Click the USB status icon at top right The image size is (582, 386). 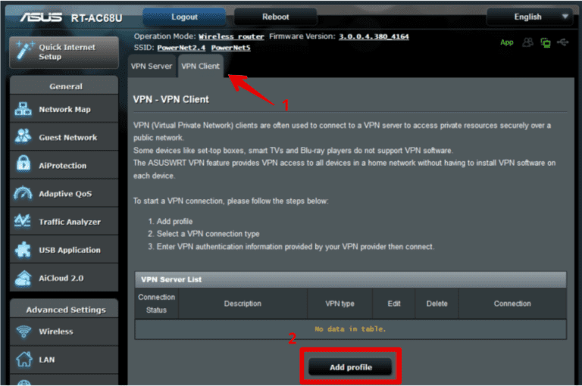563,42
